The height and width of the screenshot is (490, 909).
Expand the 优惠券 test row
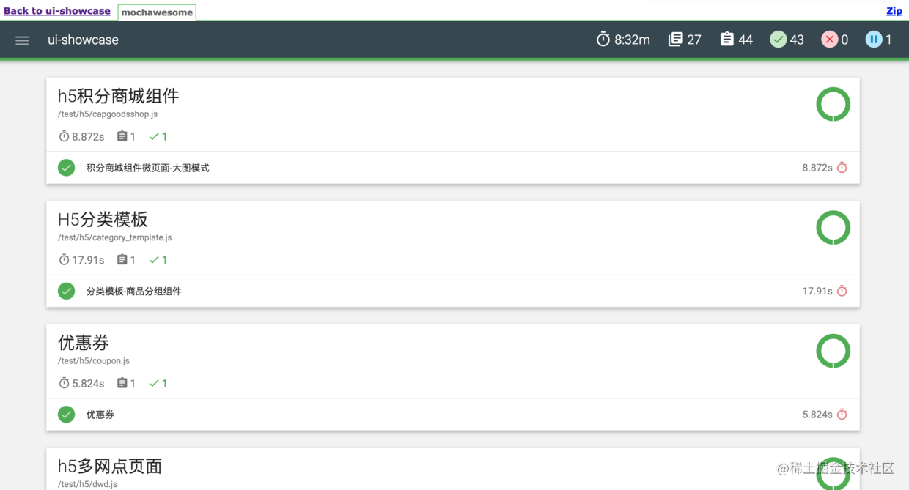(x=453, y=415)
